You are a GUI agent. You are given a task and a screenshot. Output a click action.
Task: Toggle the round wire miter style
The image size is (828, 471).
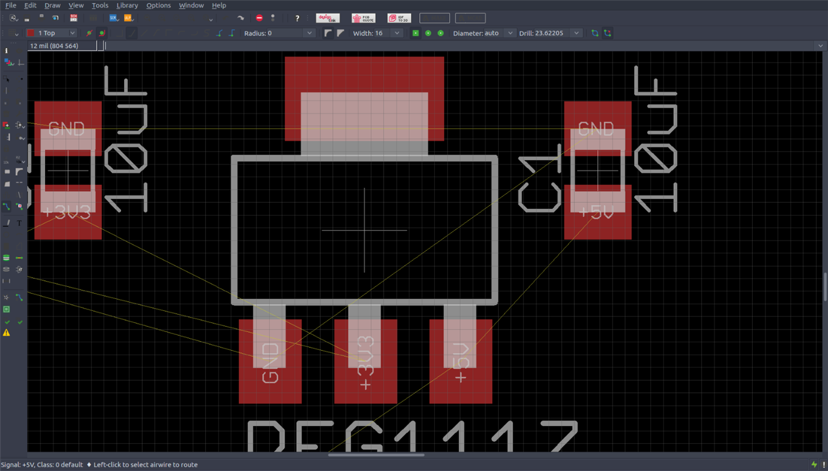click(x=328, y=33)
